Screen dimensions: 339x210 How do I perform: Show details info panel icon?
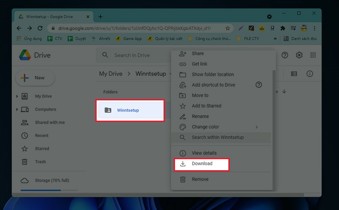point(310,74)
